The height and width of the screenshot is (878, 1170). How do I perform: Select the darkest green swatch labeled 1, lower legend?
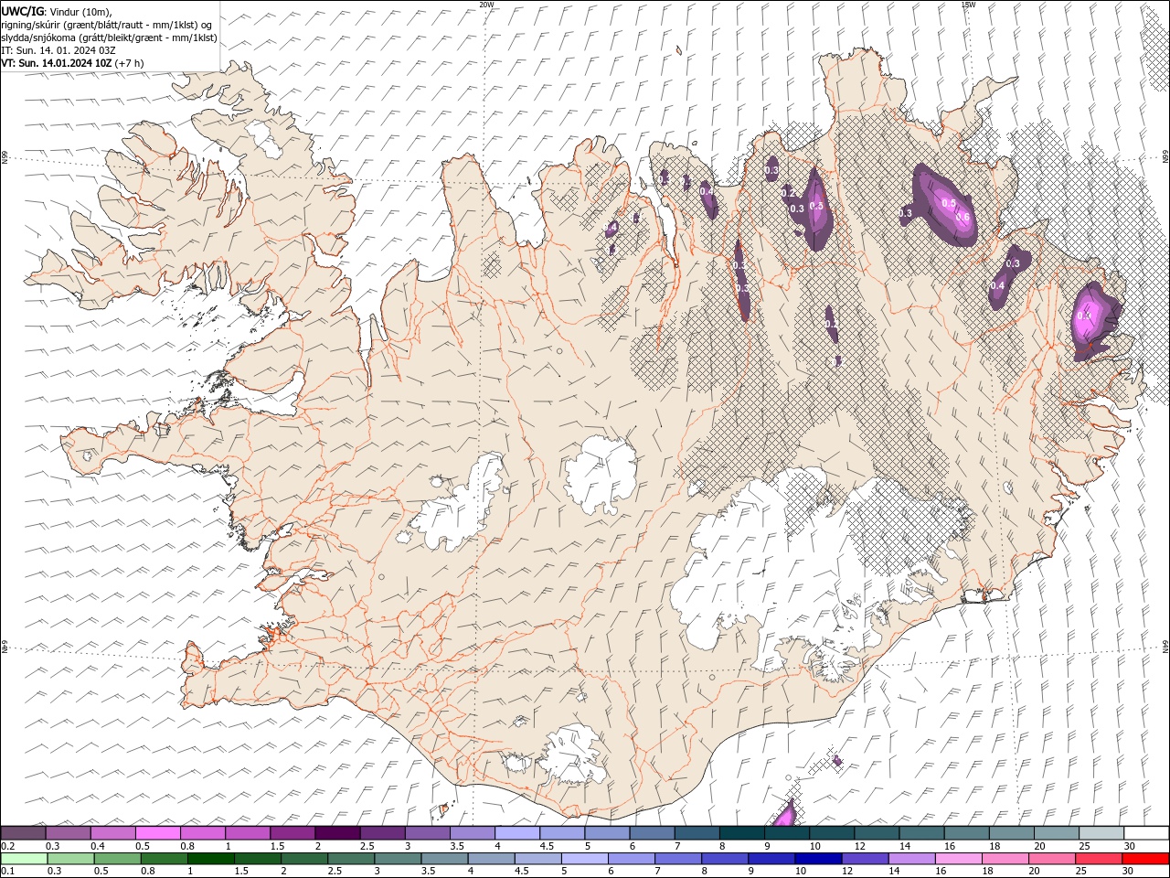[x=210, y=859]
